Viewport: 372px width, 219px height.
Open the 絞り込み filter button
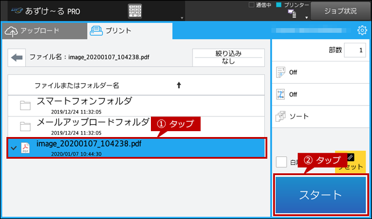pos(229,57)
